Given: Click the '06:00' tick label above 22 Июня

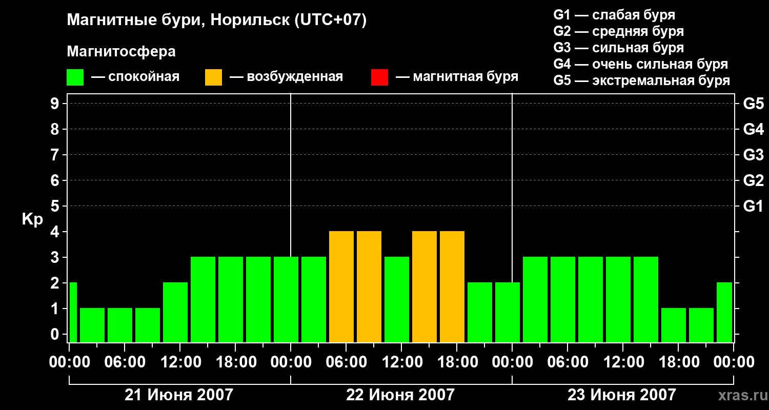Looking at the screenshot, I should click(x=346, y=362).
